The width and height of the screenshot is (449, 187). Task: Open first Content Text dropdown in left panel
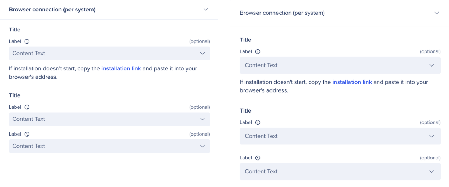[x=109, y=53]
